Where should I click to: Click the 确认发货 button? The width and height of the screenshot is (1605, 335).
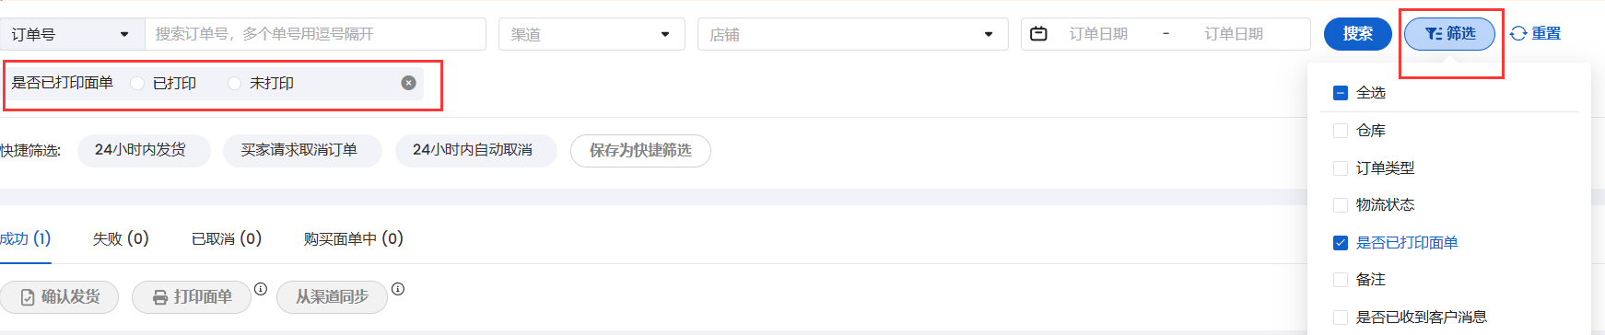60,297
